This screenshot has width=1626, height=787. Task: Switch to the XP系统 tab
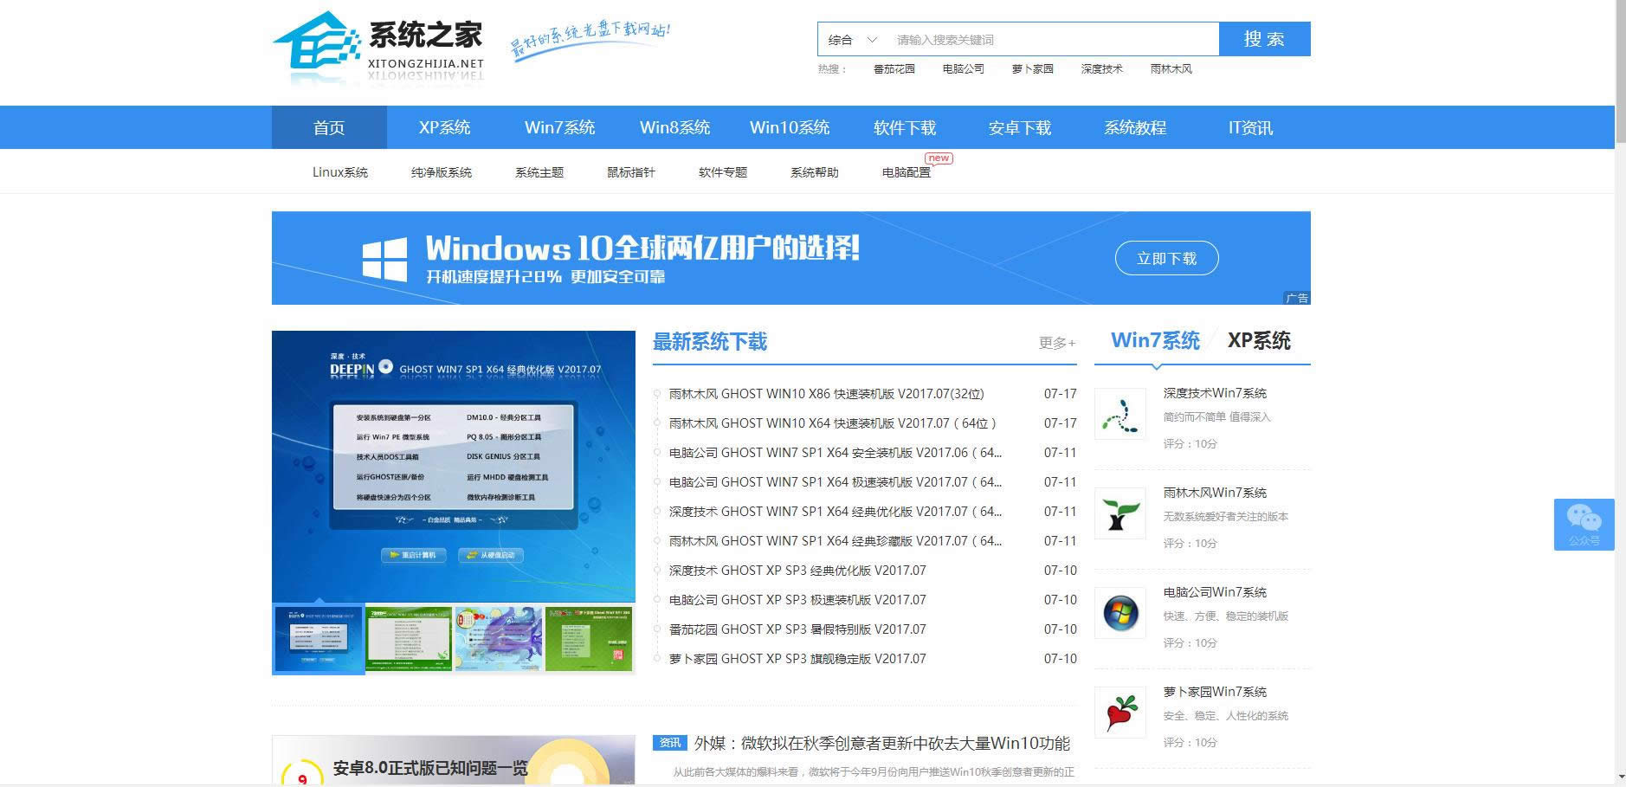coord(1261,341)
